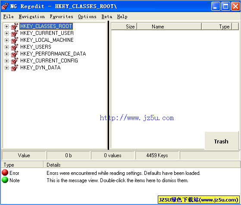Sort values by the Size column header
241x205 pixels.
[x=124, y=26]
